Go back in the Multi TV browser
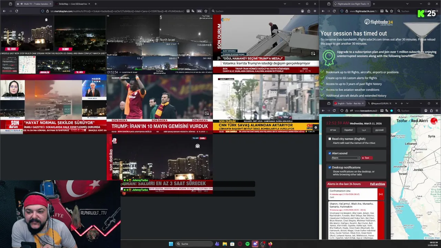The image size is (441, 248). (4, 11)
